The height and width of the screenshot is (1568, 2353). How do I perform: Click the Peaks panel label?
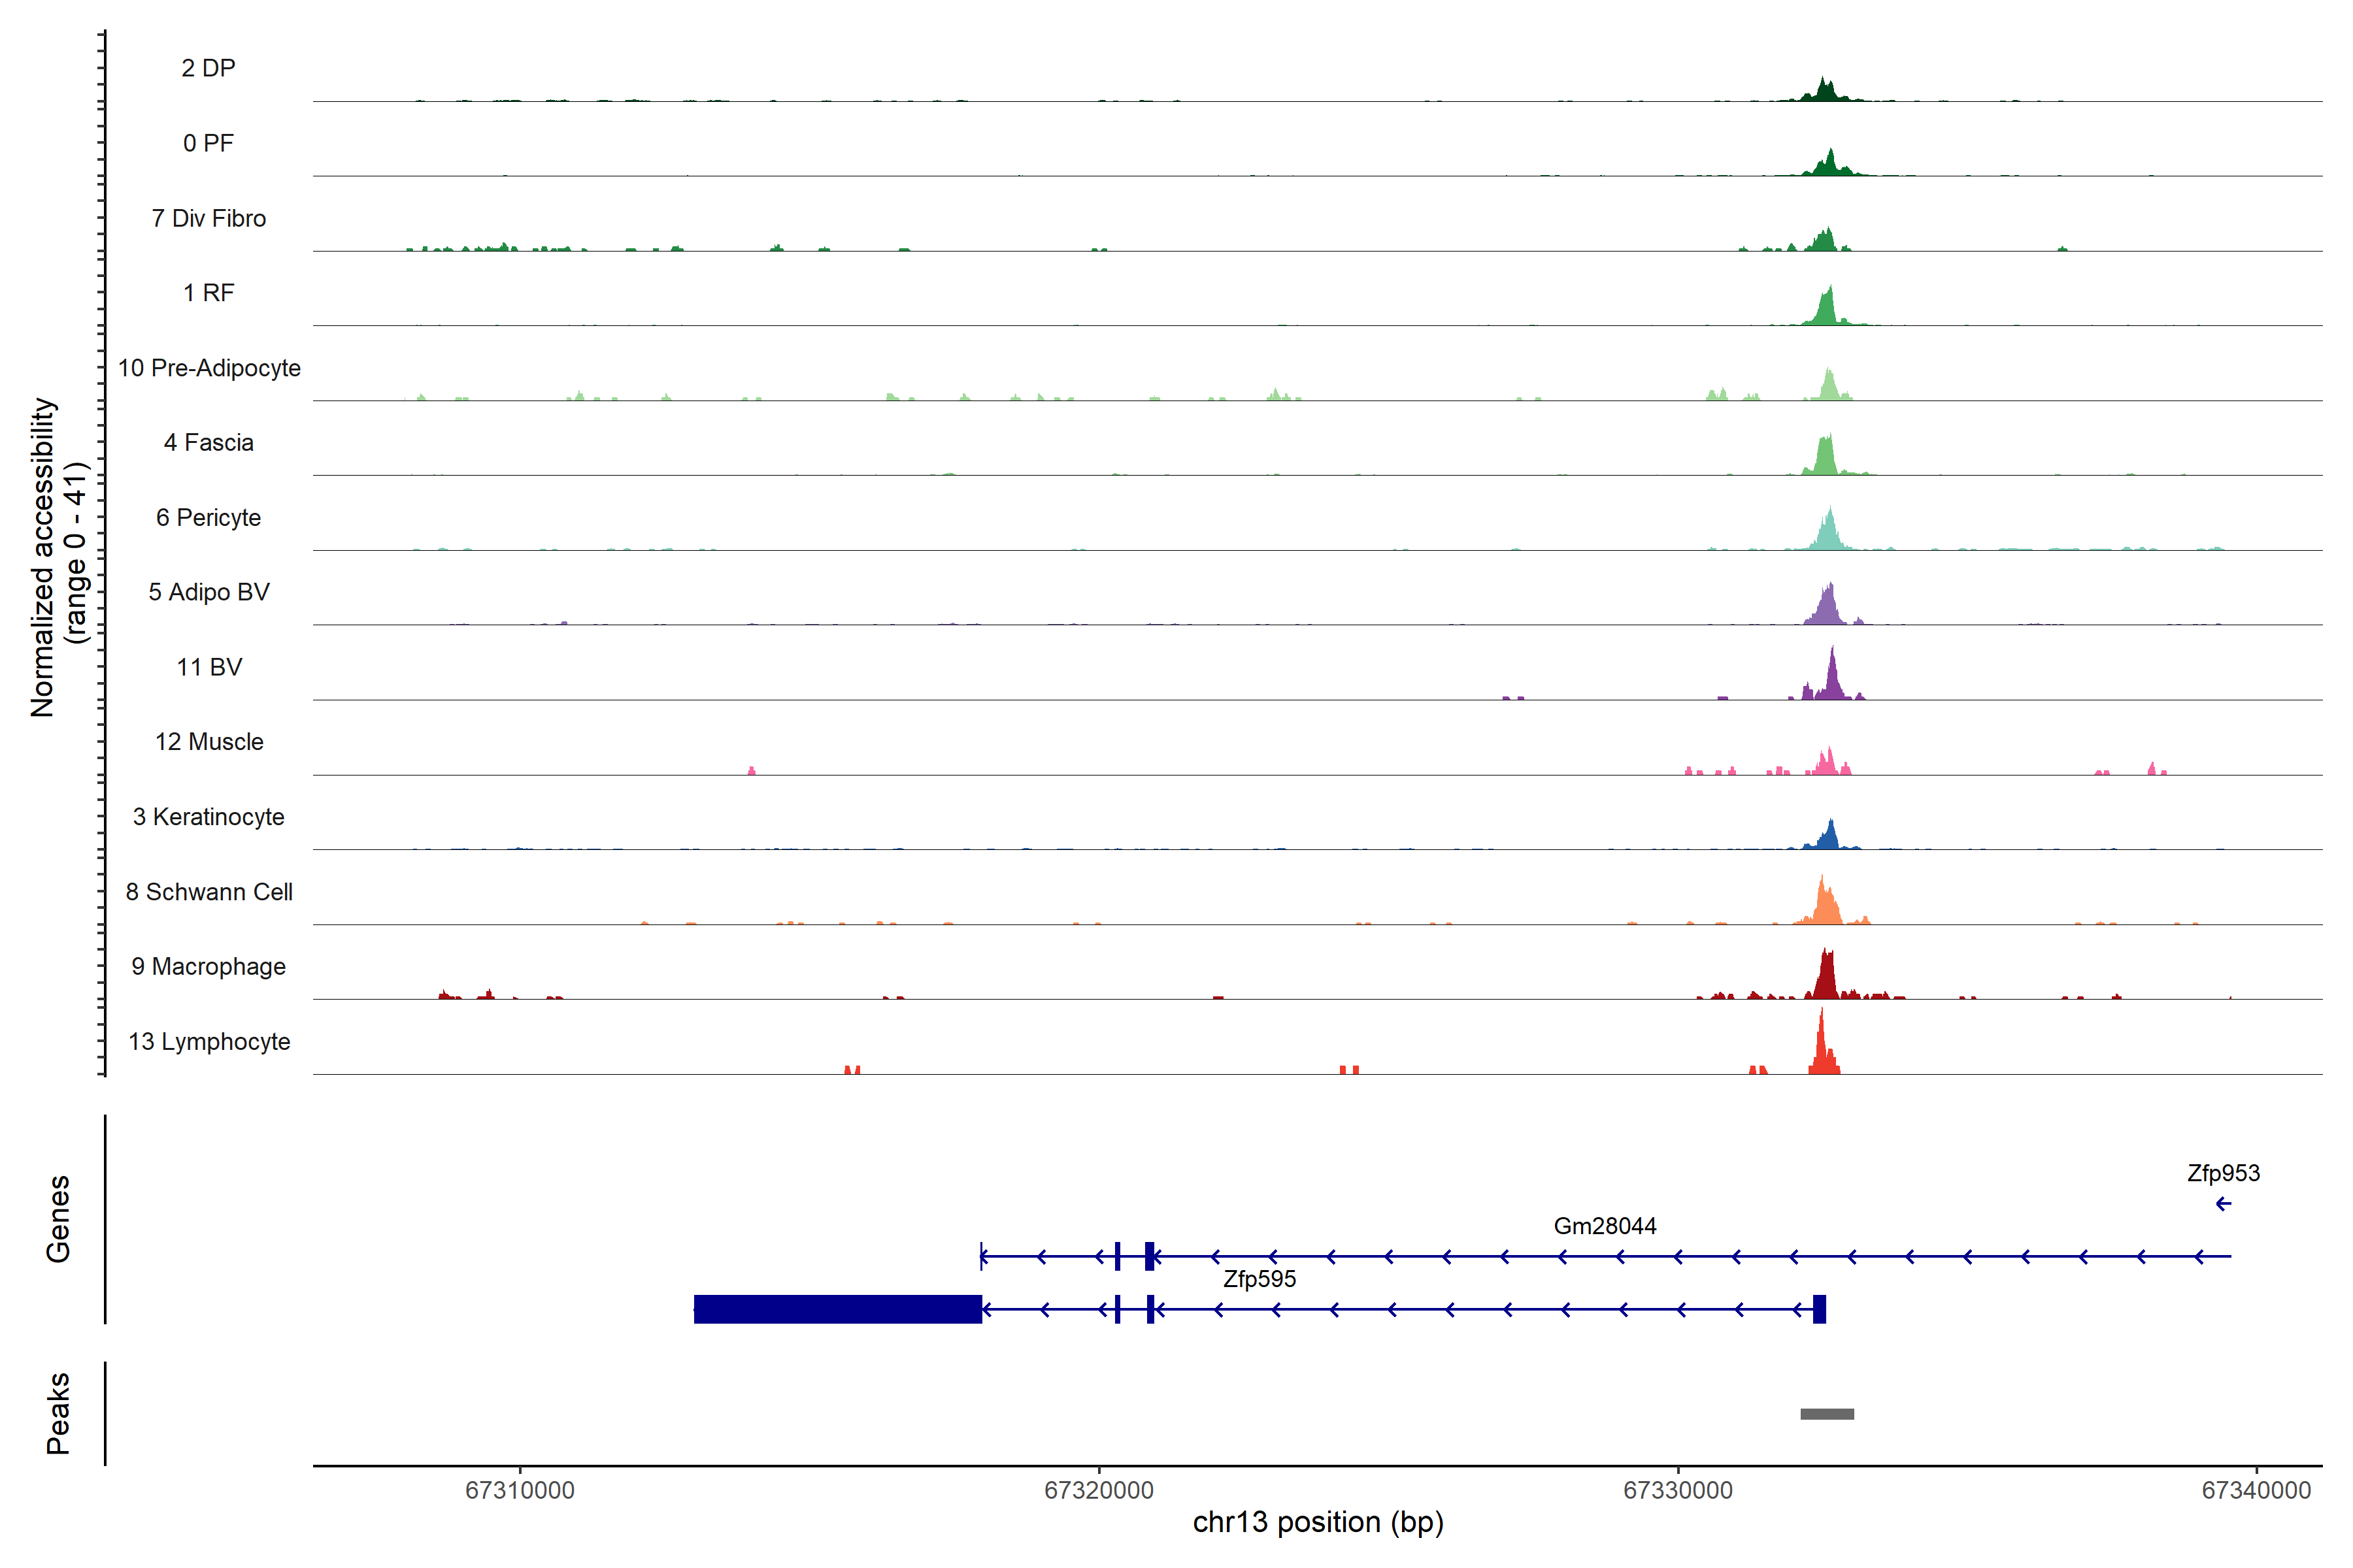58,1413
